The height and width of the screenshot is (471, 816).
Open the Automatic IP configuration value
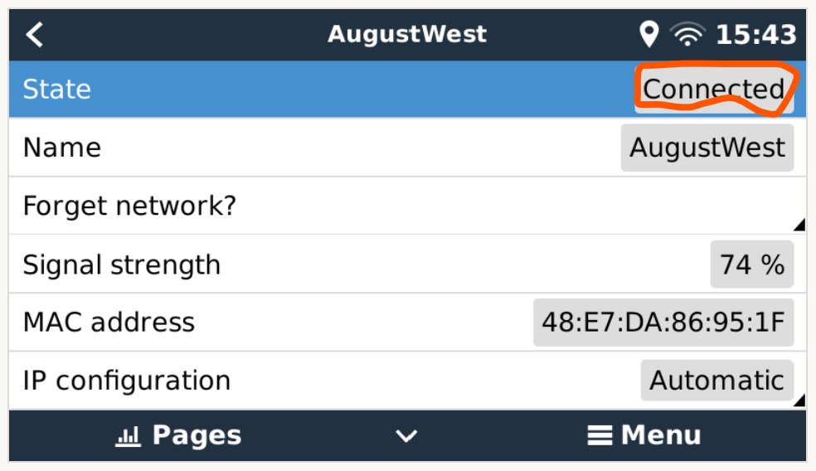(716, 380)
